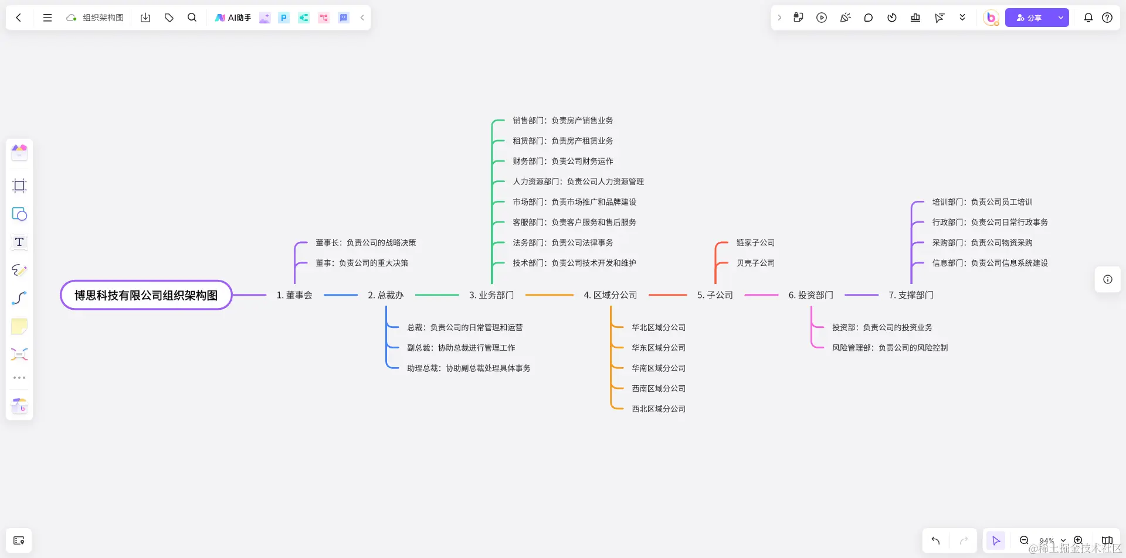The image size is (1126, 558).
Task: Select the Text tool in left sidebar
Action: [19, 242]
